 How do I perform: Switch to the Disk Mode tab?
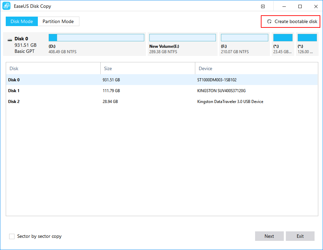[x=22, y=21]
